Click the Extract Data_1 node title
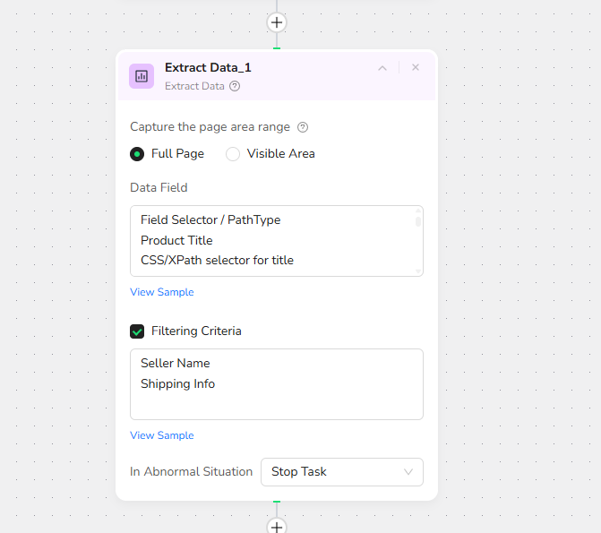 pyautogui.click(x=208, y=68)
